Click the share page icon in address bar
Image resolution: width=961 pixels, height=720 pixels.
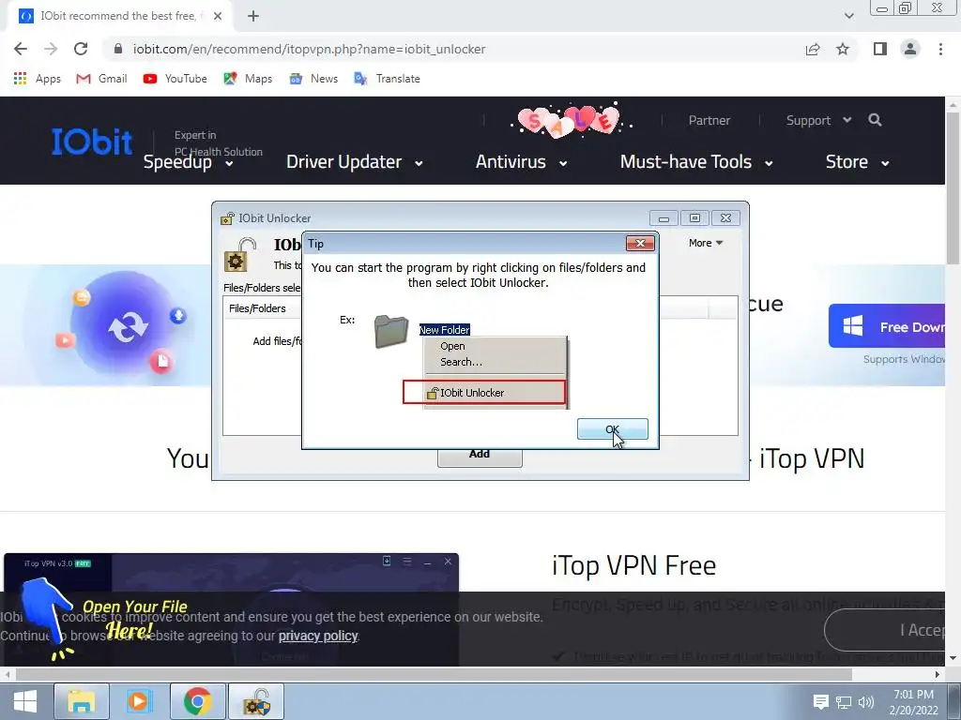click(x=813, y=49)
